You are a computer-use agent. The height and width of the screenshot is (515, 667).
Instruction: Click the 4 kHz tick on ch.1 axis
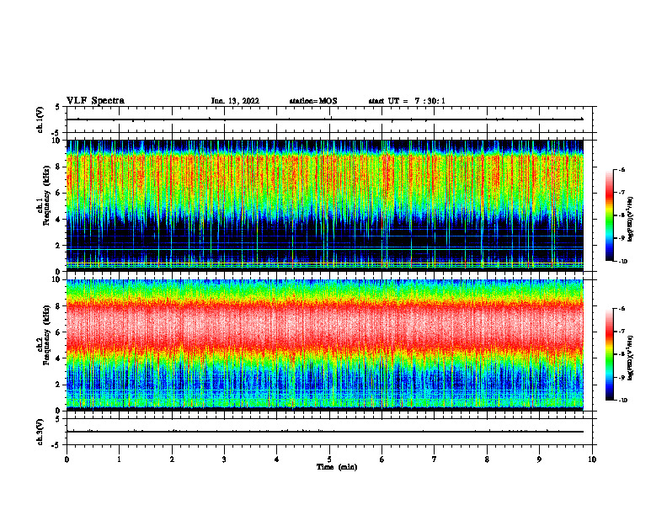point(58,220)
